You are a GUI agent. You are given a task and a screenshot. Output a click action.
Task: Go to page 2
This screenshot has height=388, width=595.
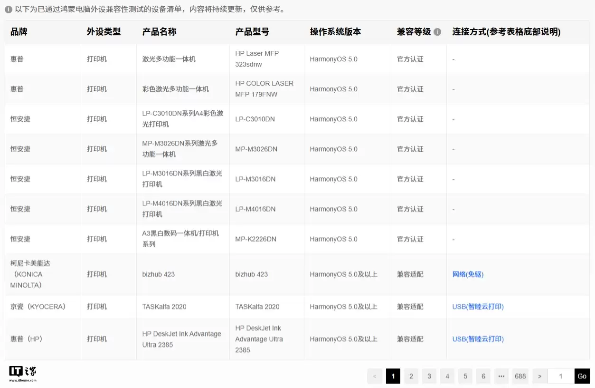point(411,376)
